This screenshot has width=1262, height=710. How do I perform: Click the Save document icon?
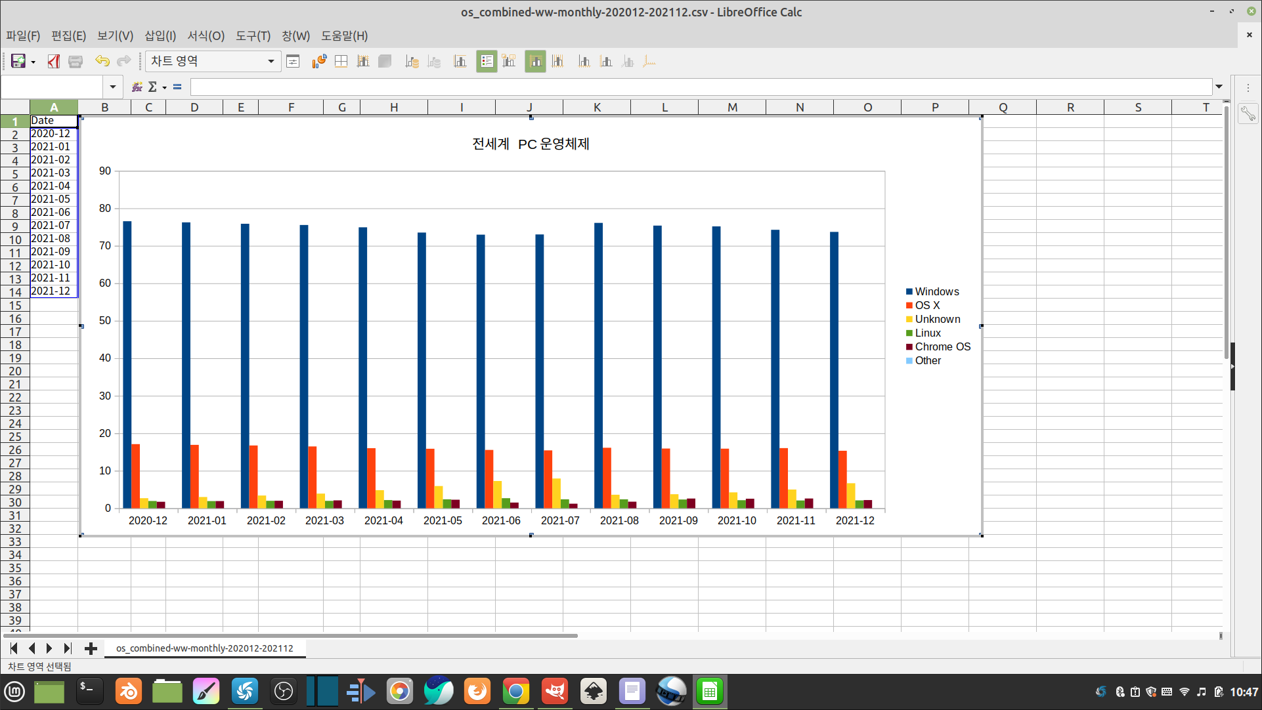coord(18,61)
